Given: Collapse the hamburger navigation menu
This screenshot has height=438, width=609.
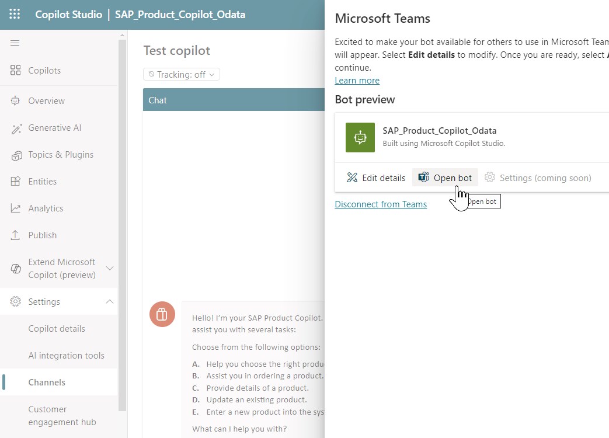Looking at the screenshot, I should [15, 43].
